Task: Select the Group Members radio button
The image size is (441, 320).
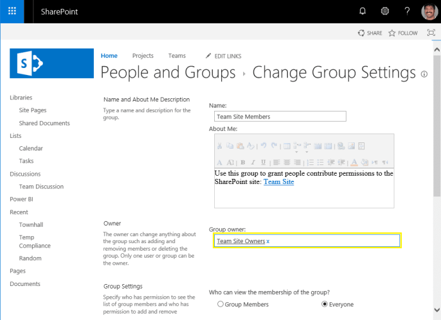Action: (x=220, y=304)
